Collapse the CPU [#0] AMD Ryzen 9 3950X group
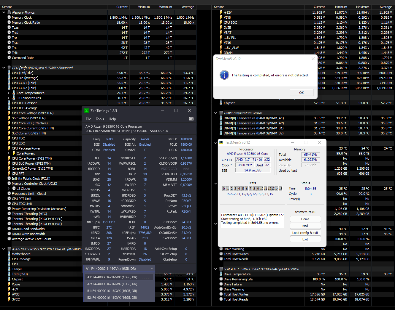395x310 pixels. [x=4, y=68]
